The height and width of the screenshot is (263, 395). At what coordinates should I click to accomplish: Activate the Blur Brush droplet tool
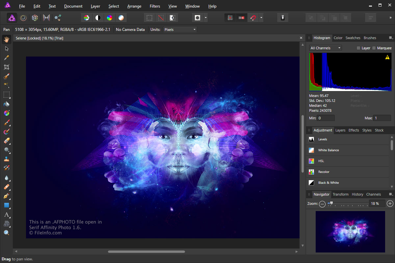(7, 178)
